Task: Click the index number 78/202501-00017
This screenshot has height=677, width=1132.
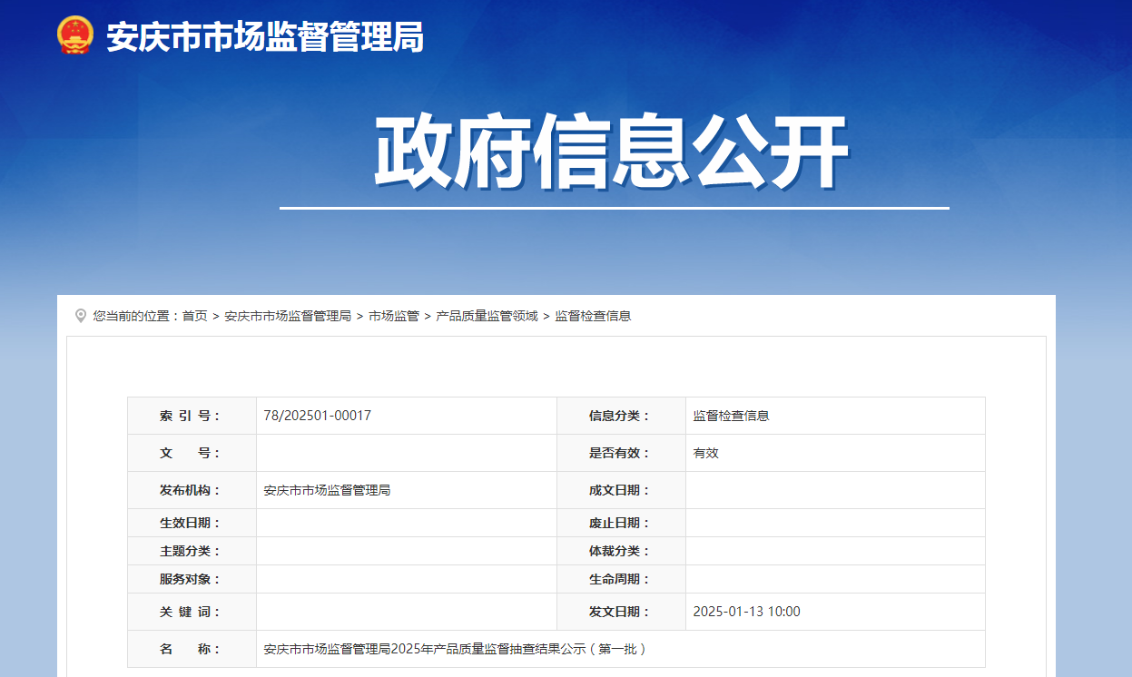Action: click(x=318, y=416)
